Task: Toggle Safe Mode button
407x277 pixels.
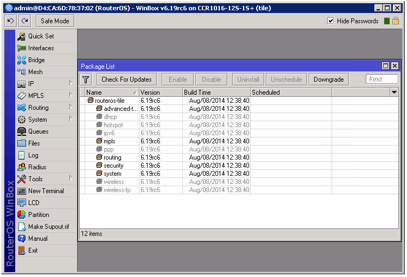Action: coord(55,21)
